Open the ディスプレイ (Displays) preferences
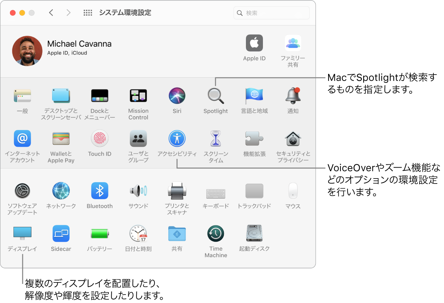 click(x=22, y=233)
